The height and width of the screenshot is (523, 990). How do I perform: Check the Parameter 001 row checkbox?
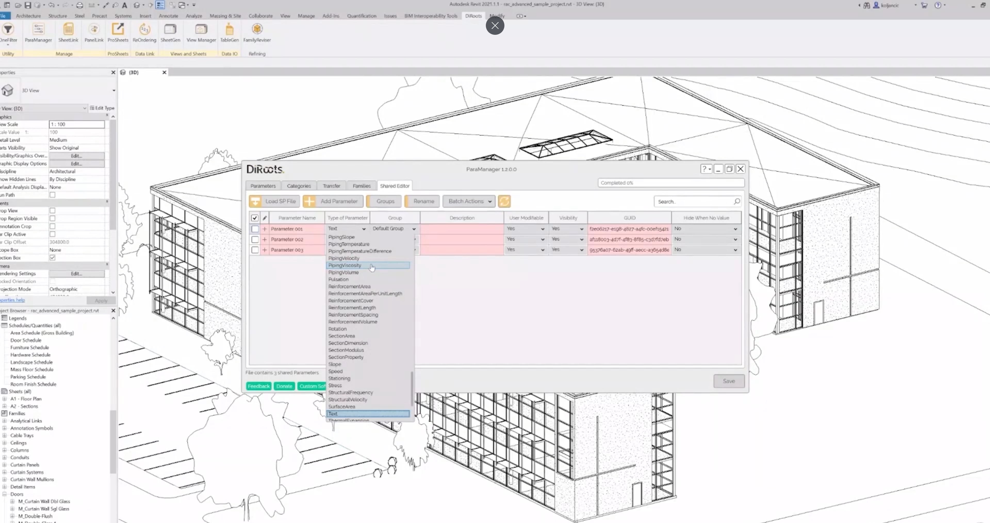point(255,229)
